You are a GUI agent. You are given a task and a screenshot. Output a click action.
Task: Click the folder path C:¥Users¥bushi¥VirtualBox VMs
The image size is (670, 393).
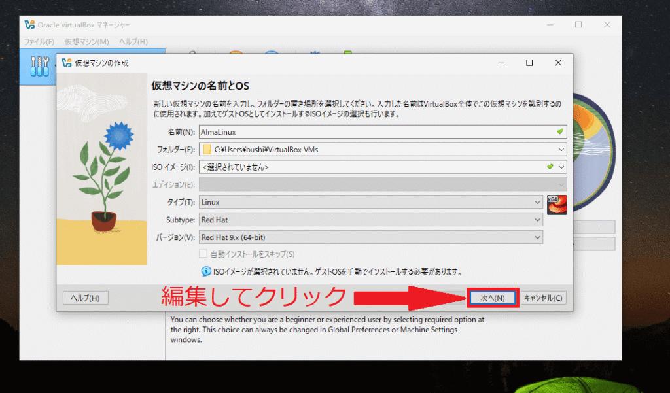266,150
